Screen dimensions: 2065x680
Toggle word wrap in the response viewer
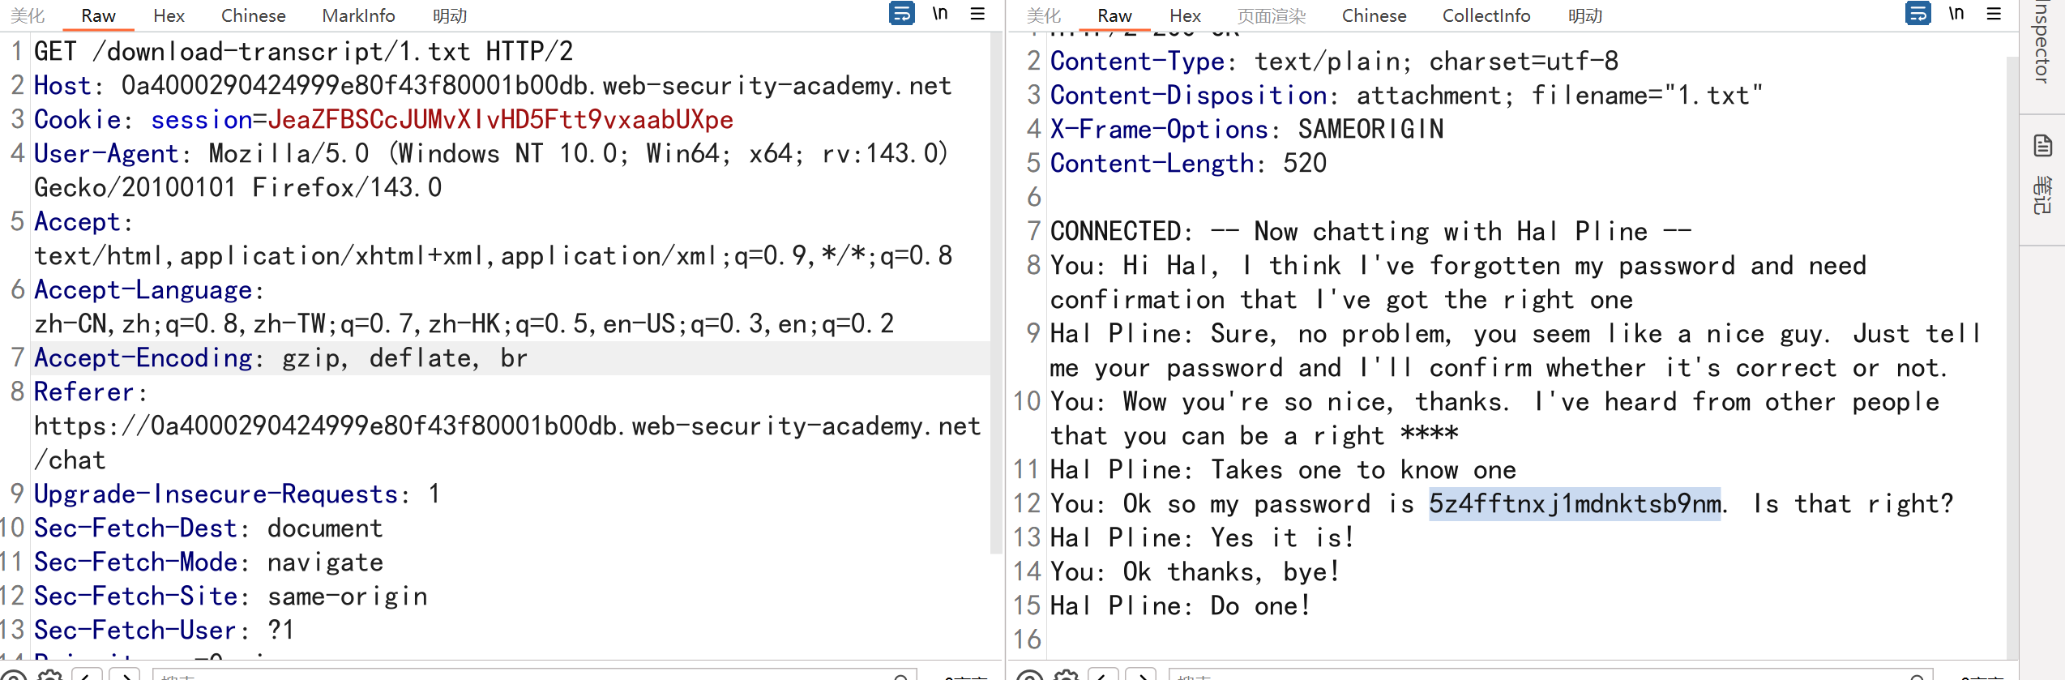click(1917, 14)
